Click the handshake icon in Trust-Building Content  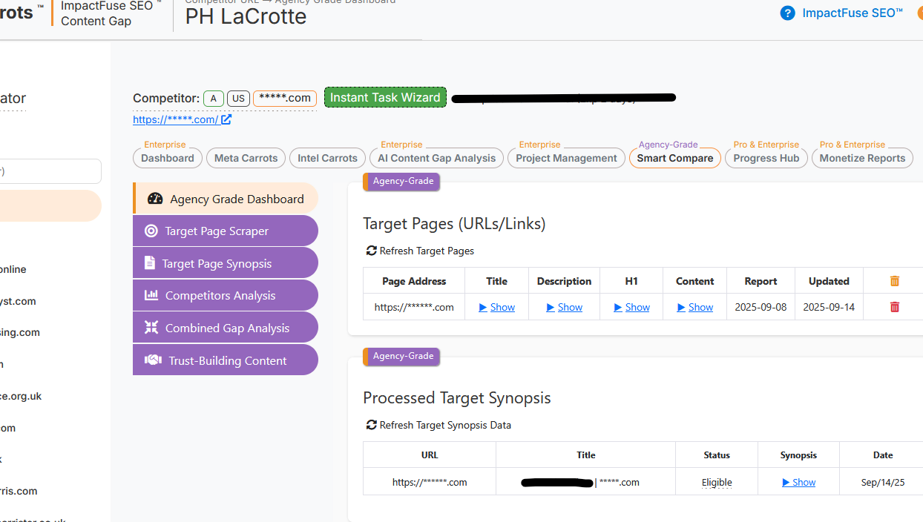pyautogui.click(x=153, y=360)
